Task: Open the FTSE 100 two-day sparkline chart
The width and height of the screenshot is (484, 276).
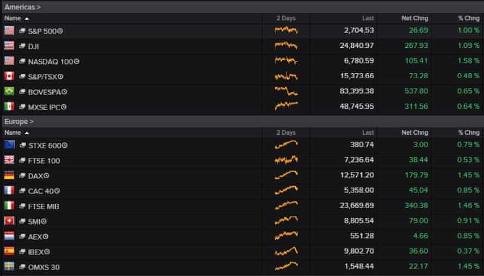Action: click(286, 160)
